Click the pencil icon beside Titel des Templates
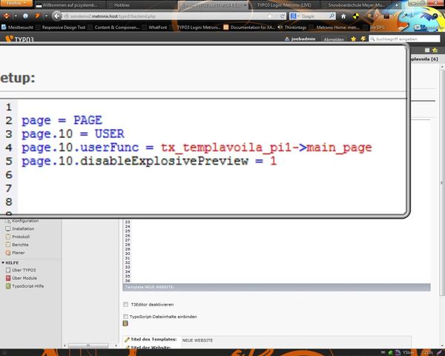 pos(125,340)
